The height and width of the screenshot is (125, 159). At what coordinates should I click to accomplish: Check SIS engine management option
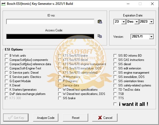tap(115, 73)
